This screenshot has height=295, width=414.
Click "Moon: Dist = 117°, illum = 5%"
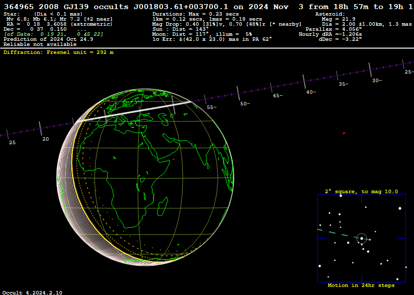[202, 34]
